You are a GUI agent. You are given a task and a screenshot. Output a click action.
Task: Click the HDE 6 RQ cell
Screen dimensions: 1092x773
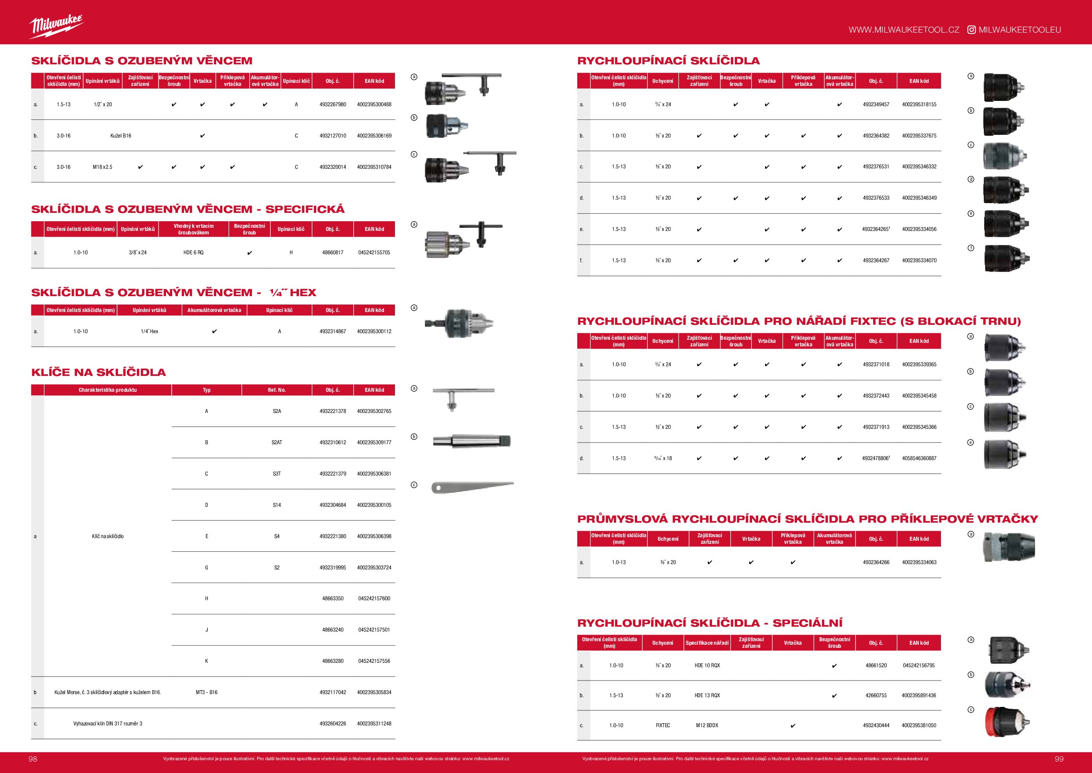click(194, 253)
